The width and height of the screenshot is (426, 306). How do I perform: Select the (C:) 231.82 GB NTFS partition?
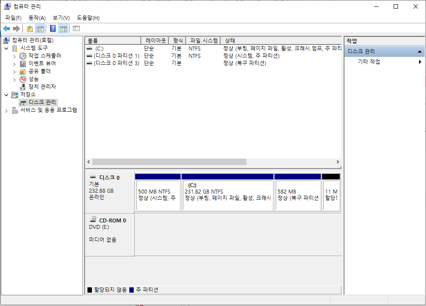point(227,192)
